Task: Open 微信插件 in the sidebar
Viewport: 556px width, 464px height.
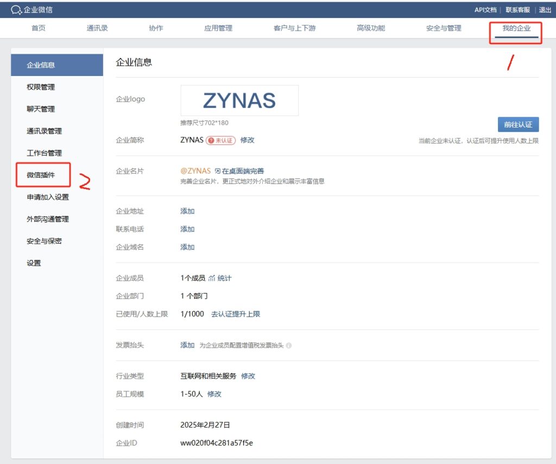Action: 41,175
